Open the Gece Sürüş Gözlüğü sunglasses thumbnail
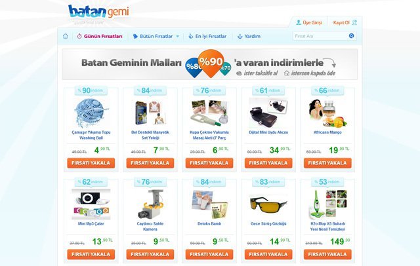Screen dimensions: 420x266 [268, 205]
